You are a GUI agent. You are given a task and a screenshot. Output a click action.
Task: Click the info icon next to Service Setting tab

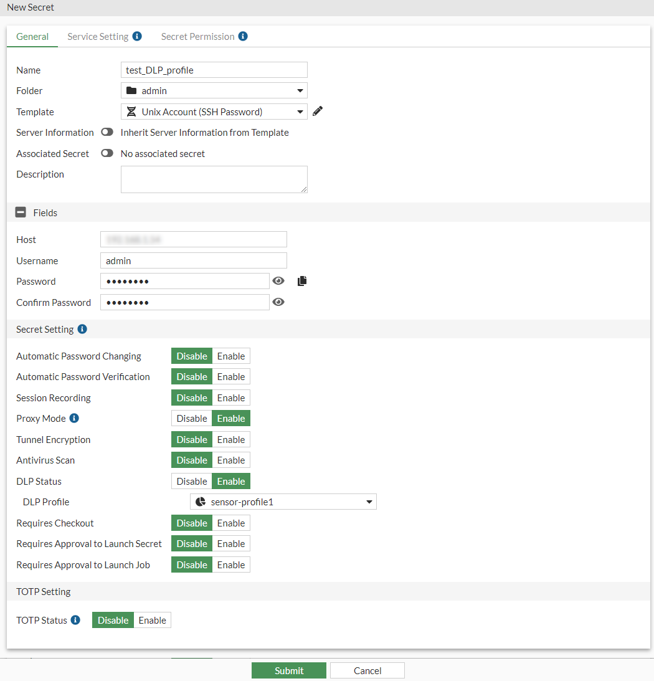point(136,36)
